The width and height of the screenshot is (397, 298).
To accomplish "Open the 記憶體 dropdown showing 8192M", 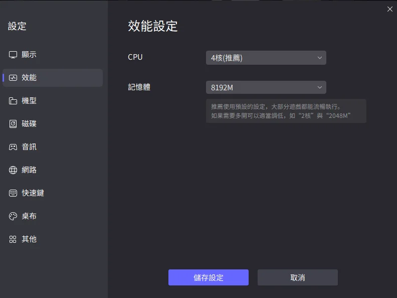I will [x=266, y=87].
